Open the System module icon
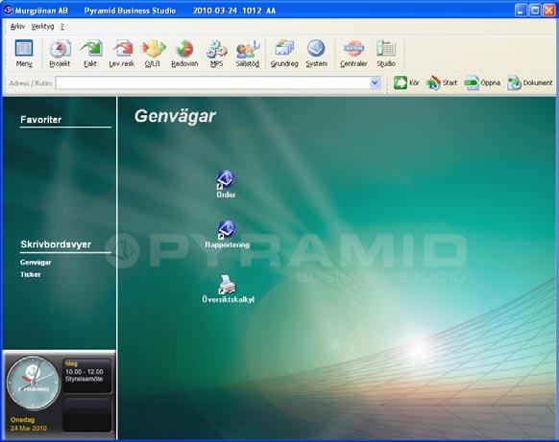This screenshot has width=559, height=442. pyautogui.click(x=316, y=54)
